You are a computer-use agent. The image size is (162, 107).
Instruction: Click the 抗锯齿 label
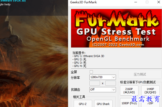[75, 90]
